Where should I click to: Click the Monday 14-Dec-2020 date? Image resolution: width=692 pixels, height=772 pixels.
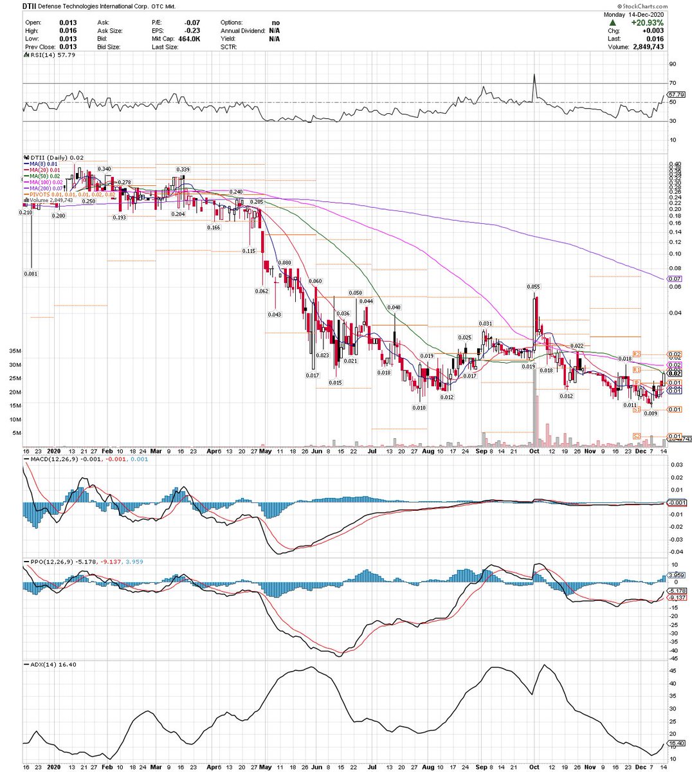tap(633, 14)
